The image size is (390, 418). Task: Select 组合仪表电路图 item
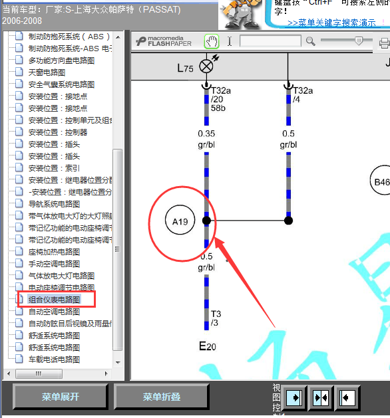(x=55, y=300)
